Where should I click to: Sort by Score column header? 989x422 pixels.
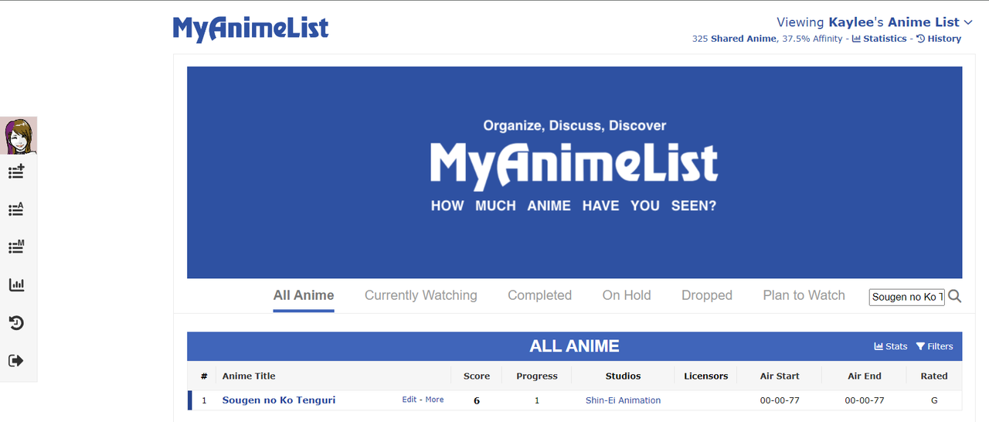(x=477, y=376)
